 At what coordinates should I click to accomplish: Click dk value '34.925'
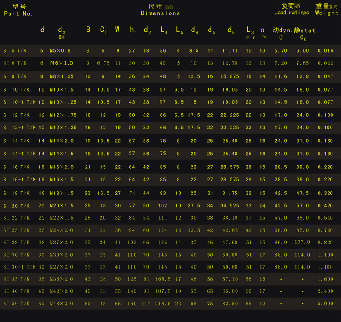[230, 206]
